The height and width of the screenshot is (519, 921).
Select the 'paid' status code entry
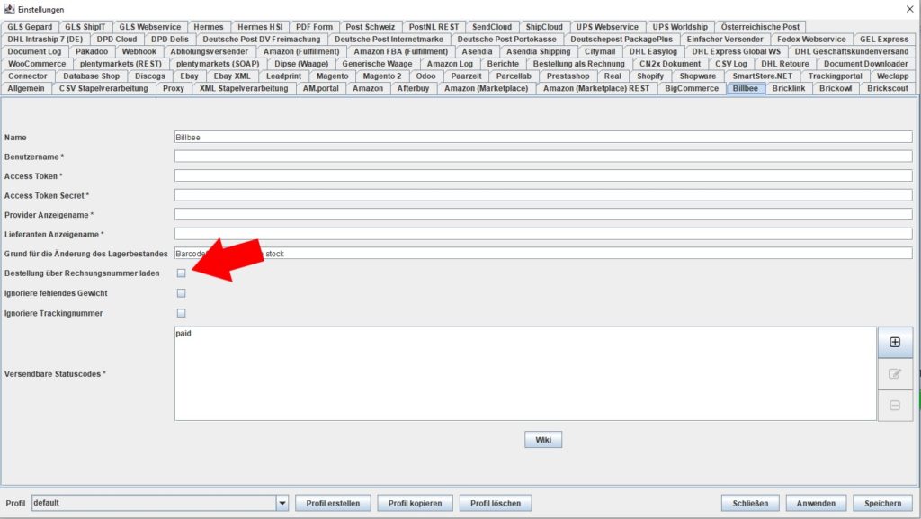(183, 334)
